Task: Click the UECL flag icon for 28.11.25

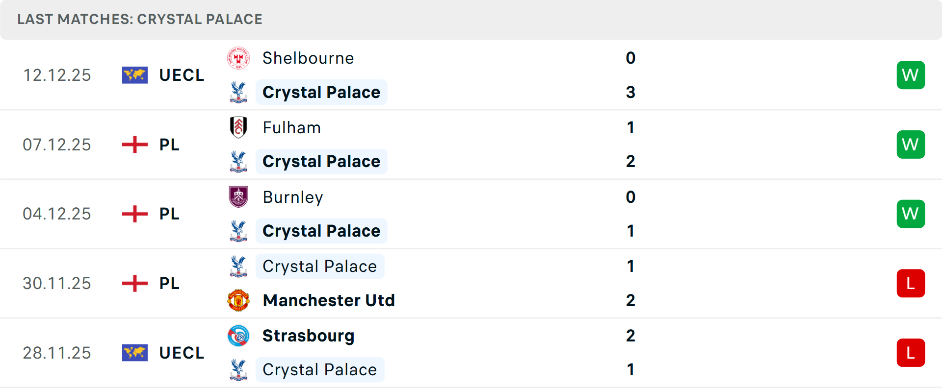Action: [135, 353]
